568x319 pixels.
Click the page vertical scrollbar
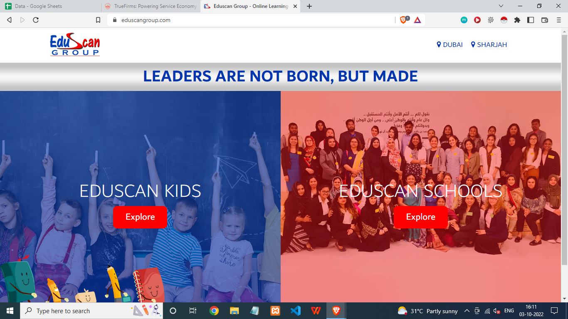[564, 150]
